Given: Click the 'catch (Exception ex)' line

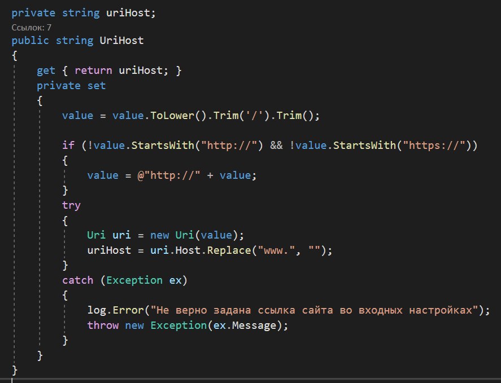Looking at the screenshot, I should [x=125, y=280].
